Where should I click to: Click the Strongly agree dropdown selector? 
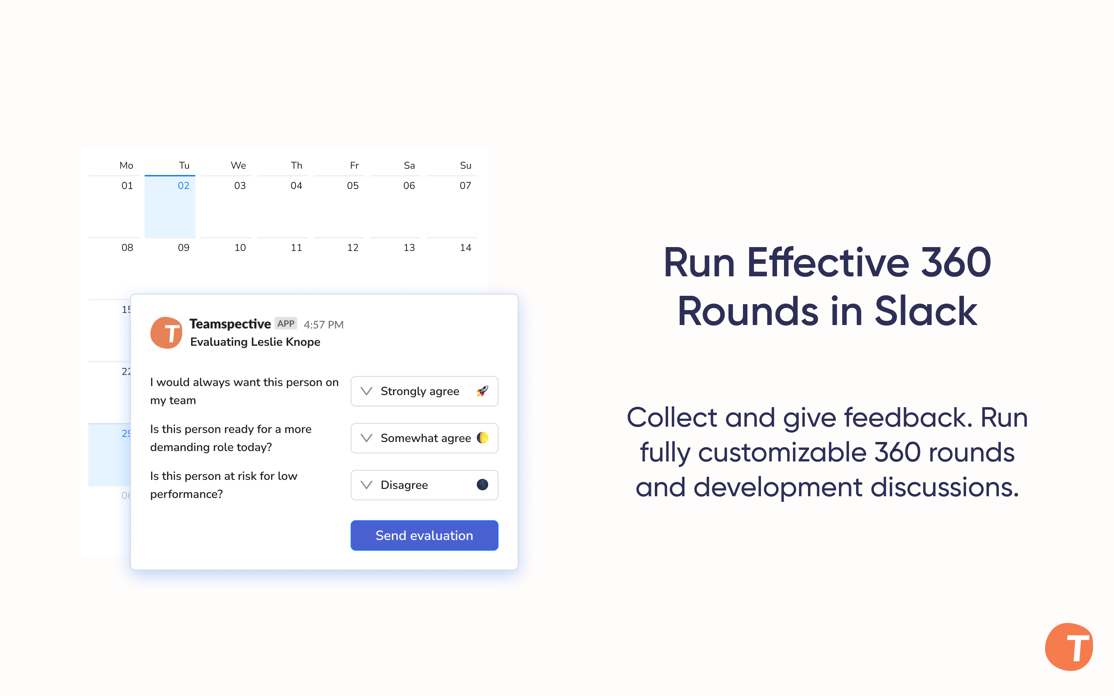click(x=424, y=391)
